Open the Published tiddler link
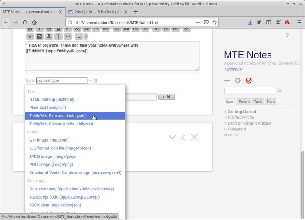 237,129
